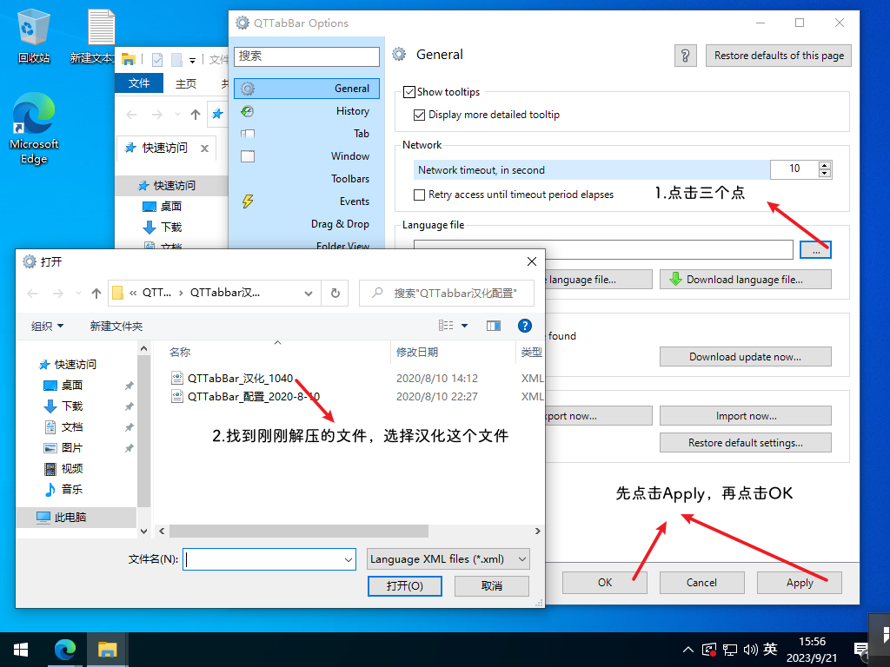Open the view options dropdown arrow in the Open dialog

pyautogui.click(x=464, y=326)
